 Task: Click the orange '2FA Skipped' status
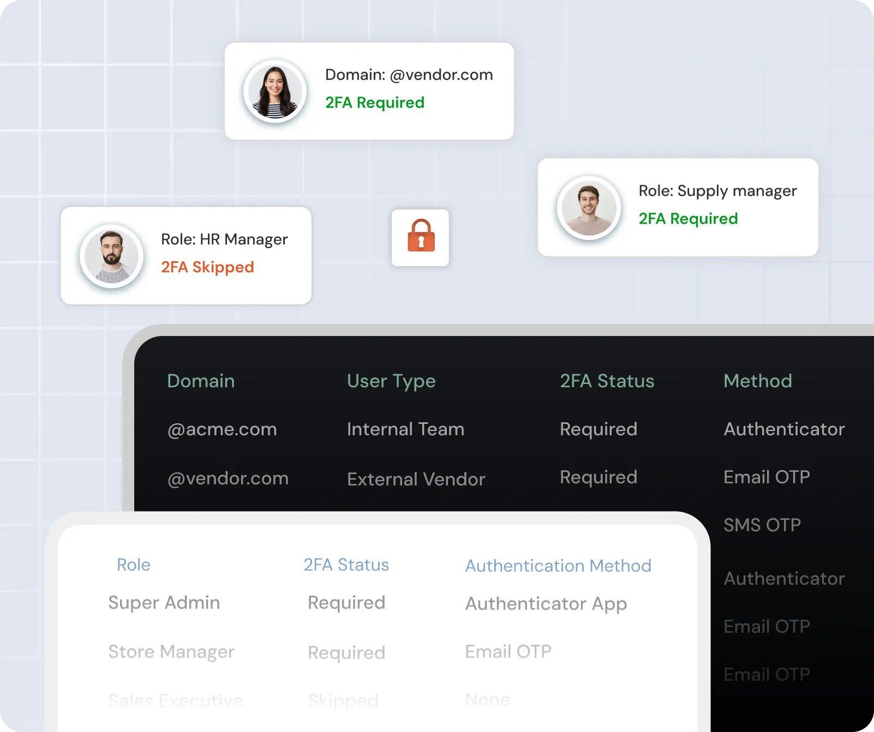207,267
